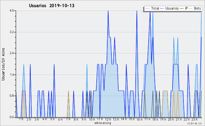The height and width of the screenshot is (126, 205).
Task: Click the light blue Total legend line
Action: [x=147, y=9]
